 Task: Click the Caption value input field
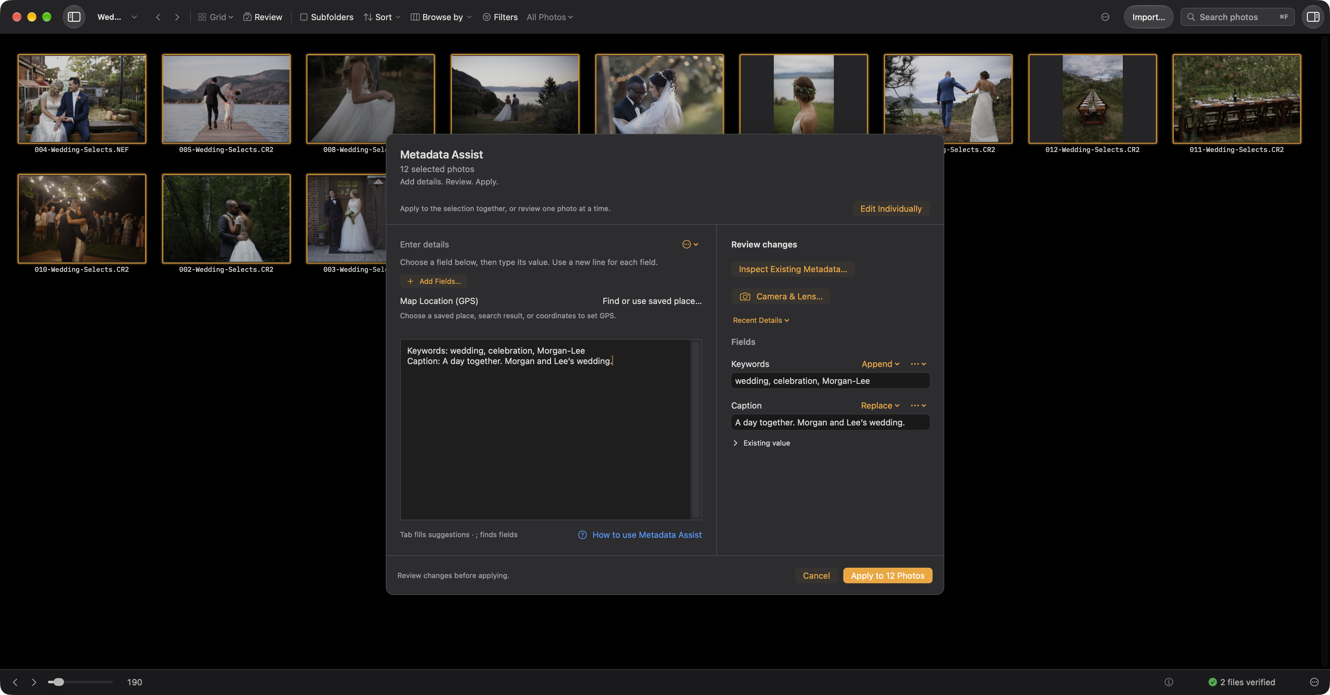830,423
